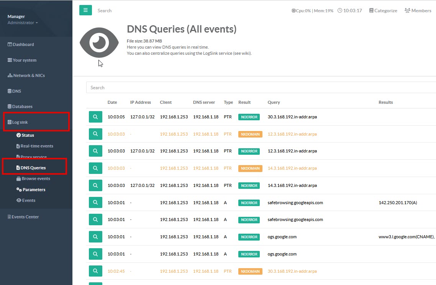436x285 pixels.
Task: Click the magnifier icon for 30.3.168.192.in-addr.arpa NOERROR row
Action: click(95, 117)
